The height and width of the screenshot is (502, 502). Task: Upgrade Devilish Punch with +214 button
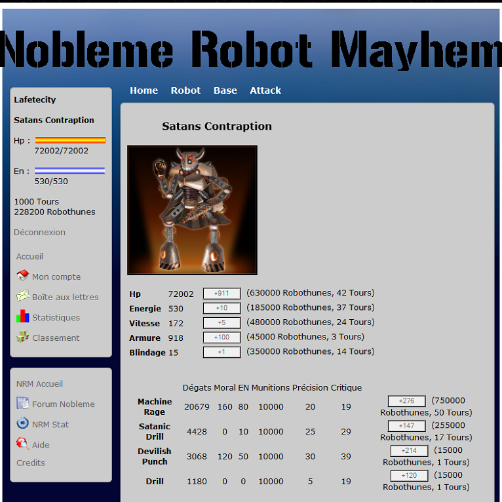coord(409,451)
